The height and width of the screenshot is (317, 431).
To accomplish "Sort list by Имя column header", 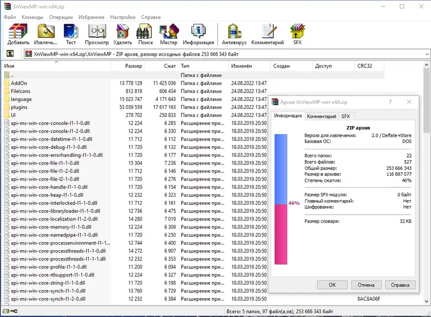I will [x=57, y=66].
